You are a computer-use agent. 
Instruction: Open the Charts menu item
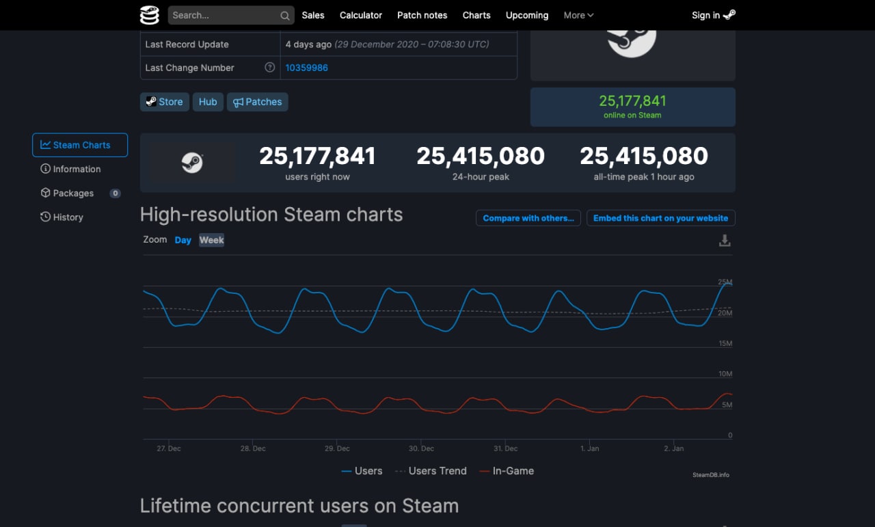pyautogui.click(x=476, y=15)
